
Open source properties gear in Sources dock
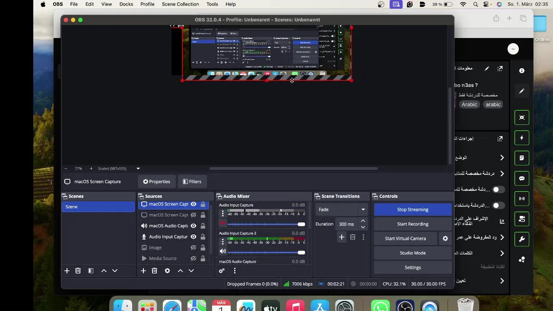(167, 271)
